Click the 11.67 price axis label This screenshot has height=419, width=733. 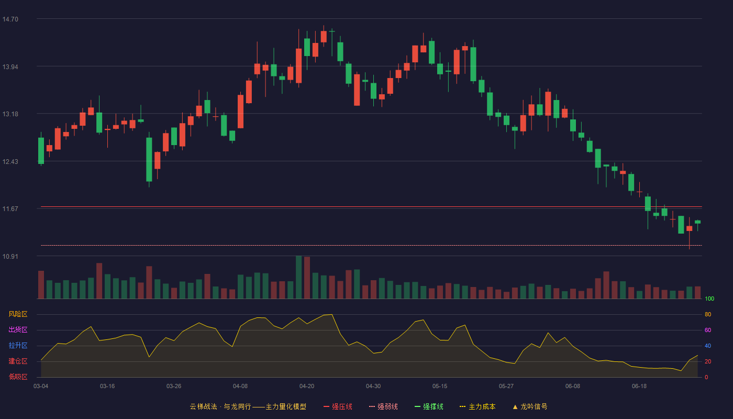point(10,209)
